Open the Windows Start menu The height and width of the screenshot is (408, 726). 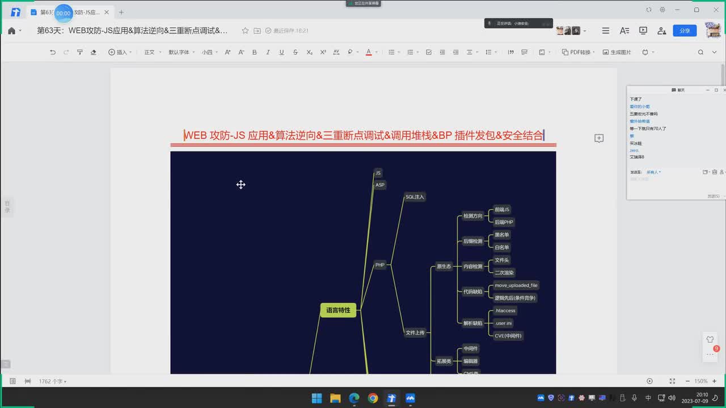[x=316, y=398]
